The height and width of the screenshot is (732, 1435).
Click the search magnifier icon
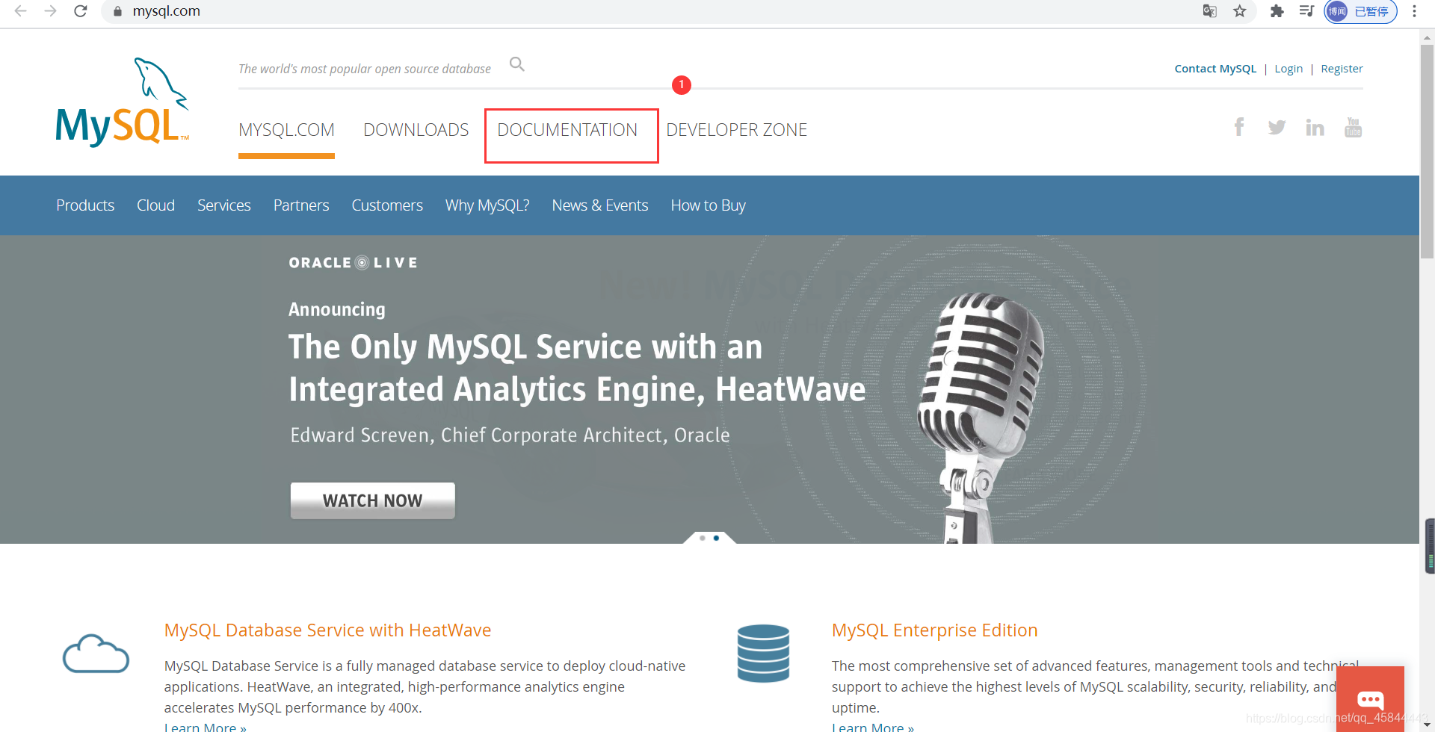(x=516, y=64)
